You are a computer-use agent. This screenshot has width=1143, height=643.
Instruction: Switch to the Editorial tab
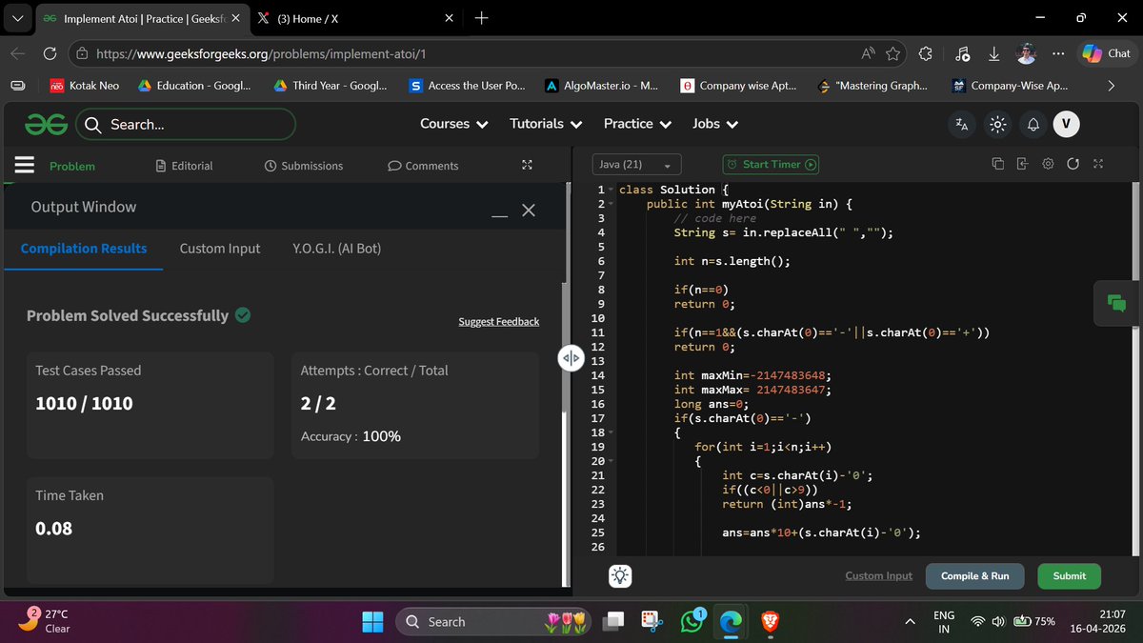[184, 166]
